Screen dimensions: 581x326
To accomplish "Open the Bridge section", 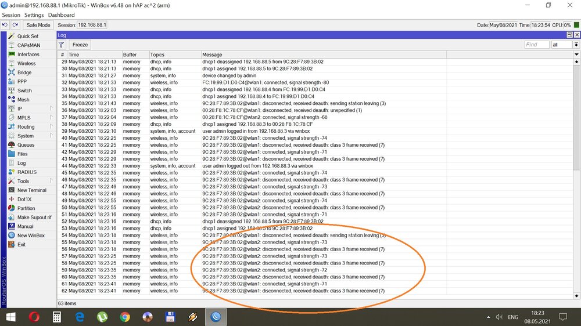I will [x=24, y=73].
